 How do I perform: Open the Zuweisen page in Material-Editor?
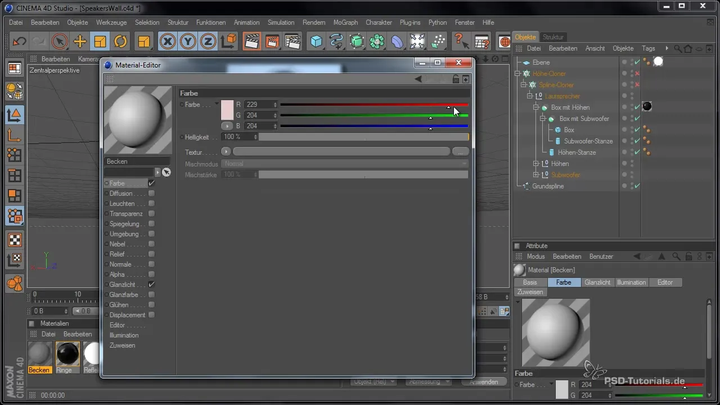[x=122, y=345]
